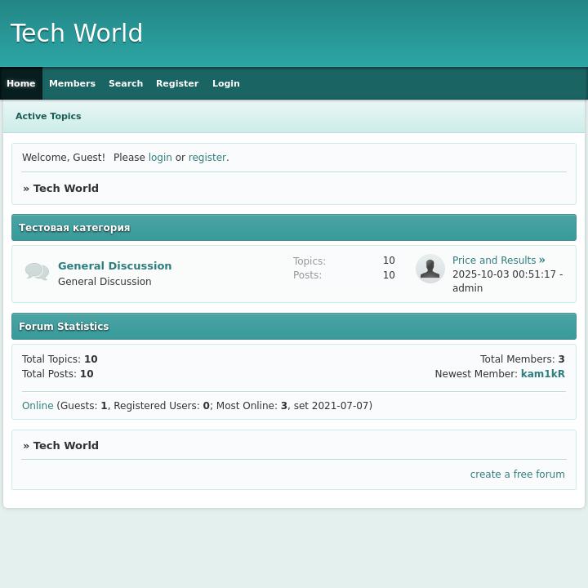Open the Home menu item
This screenshot has height=588, width=588.
click(x=21, y=83)
